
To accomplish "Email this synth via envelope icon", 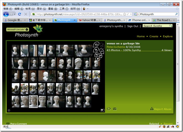I will [115, 109].
